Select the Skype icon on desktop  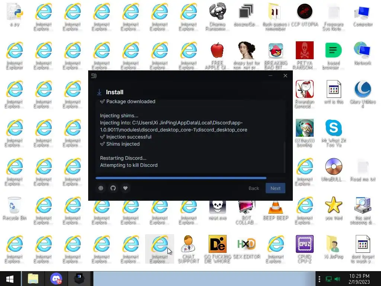(x=333, y=133)
